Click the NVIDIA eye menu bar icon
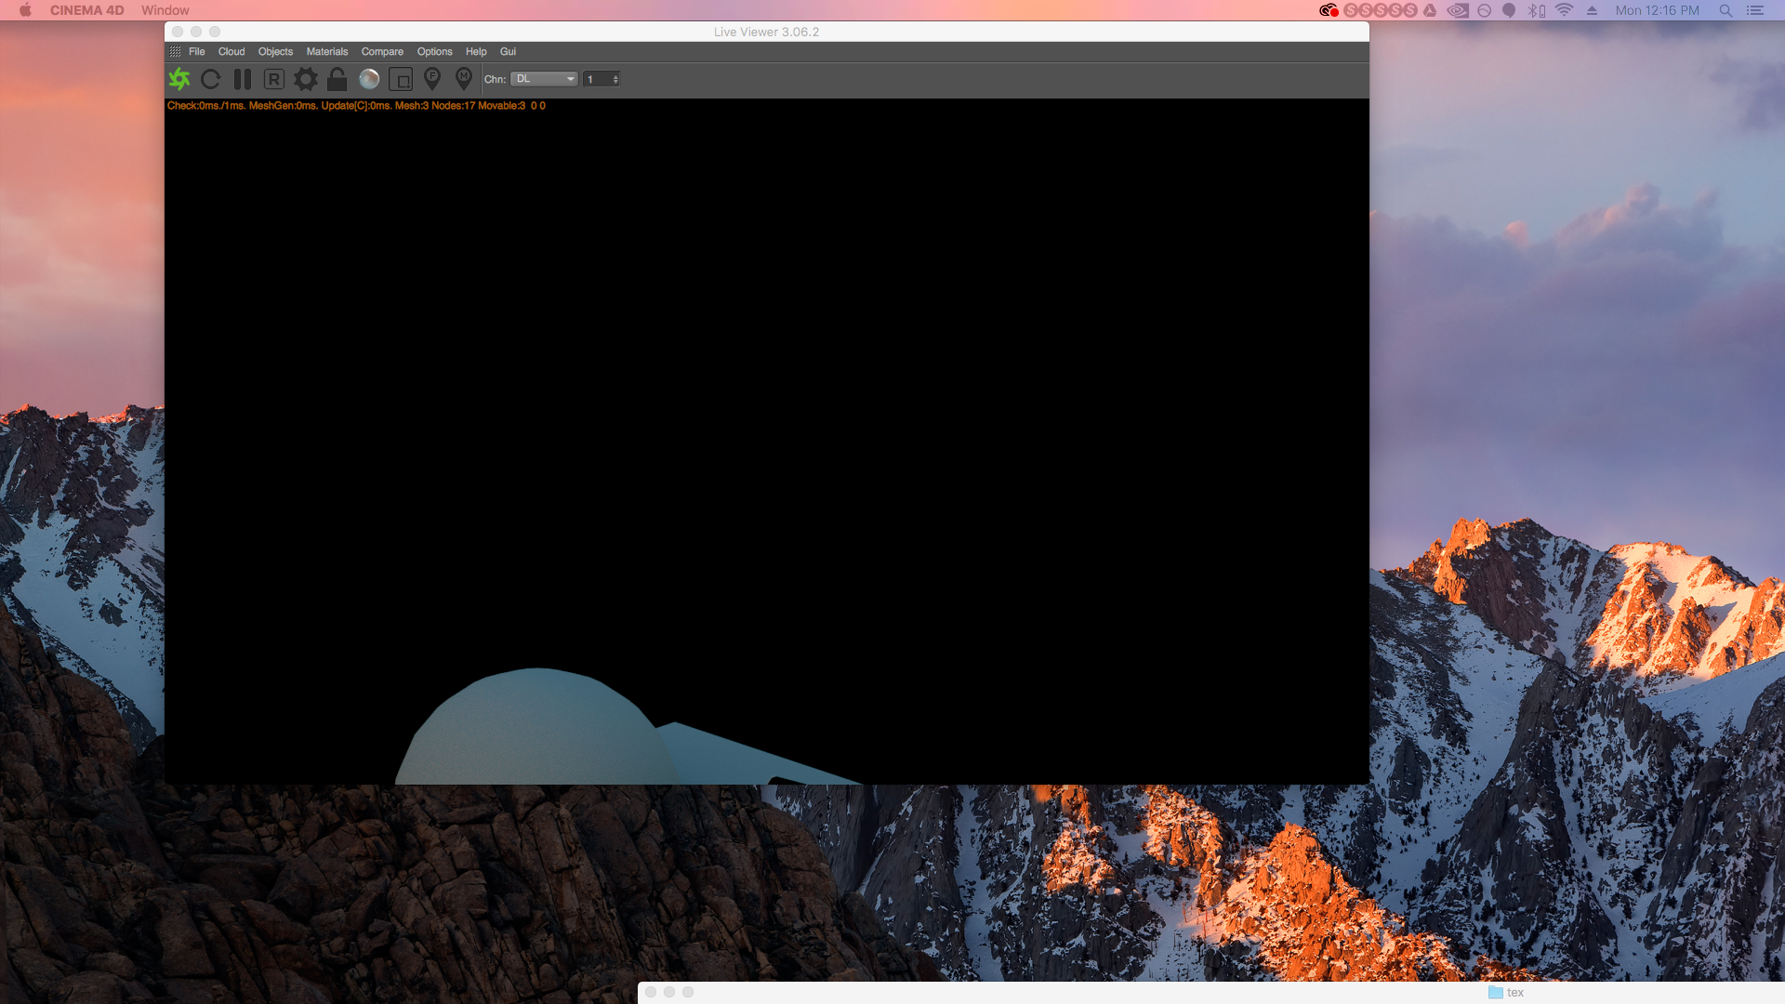This screenshot has width=1785, height=1004. [1458, 10]
